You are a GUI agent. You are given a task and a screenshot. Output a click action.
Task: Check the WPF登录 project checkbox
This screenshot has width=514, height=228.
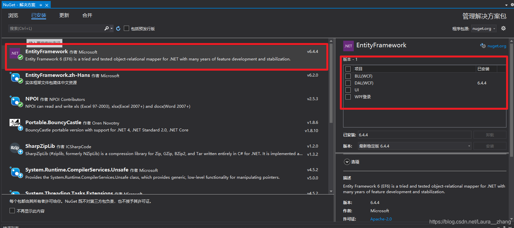348,97
